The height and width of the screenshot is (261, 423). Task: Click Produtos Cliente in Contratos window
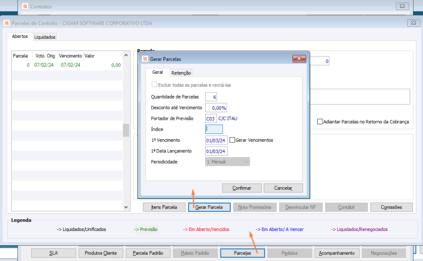[100, 253]
